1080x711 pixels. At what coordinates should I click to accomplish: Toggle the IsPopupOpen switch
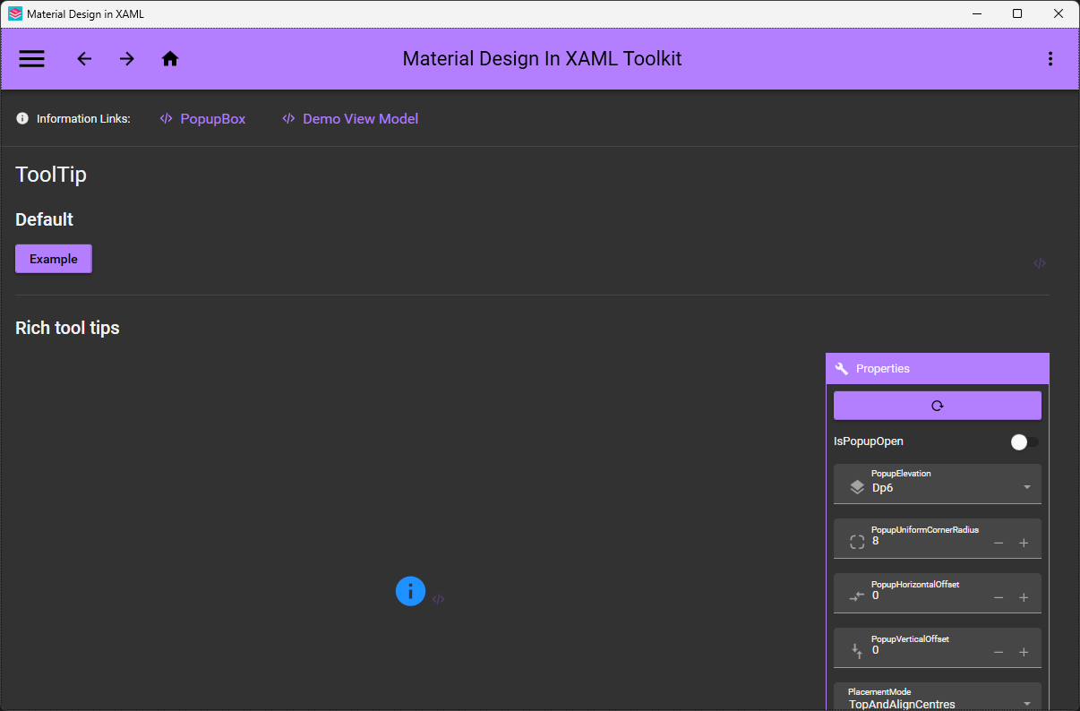pyautogui.click(x=1024, y=441)
